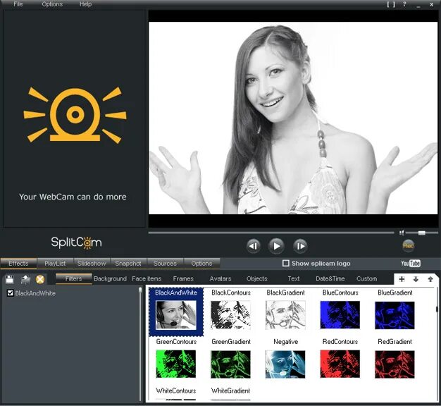The width and height of the screenshot is (441, 406).
Task: Click the applied effects list scrollbar
Action: [x=140, y=345]
